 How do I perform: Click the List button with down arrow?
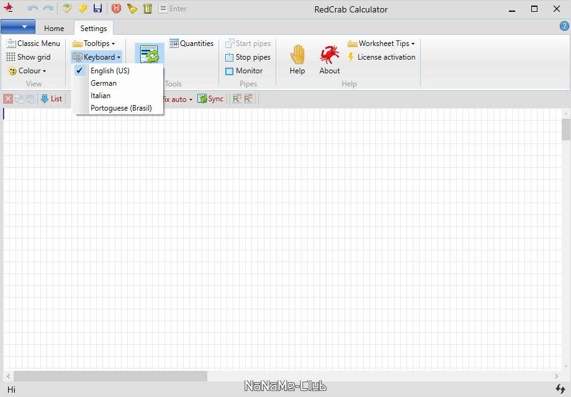[x=52, y=98]
